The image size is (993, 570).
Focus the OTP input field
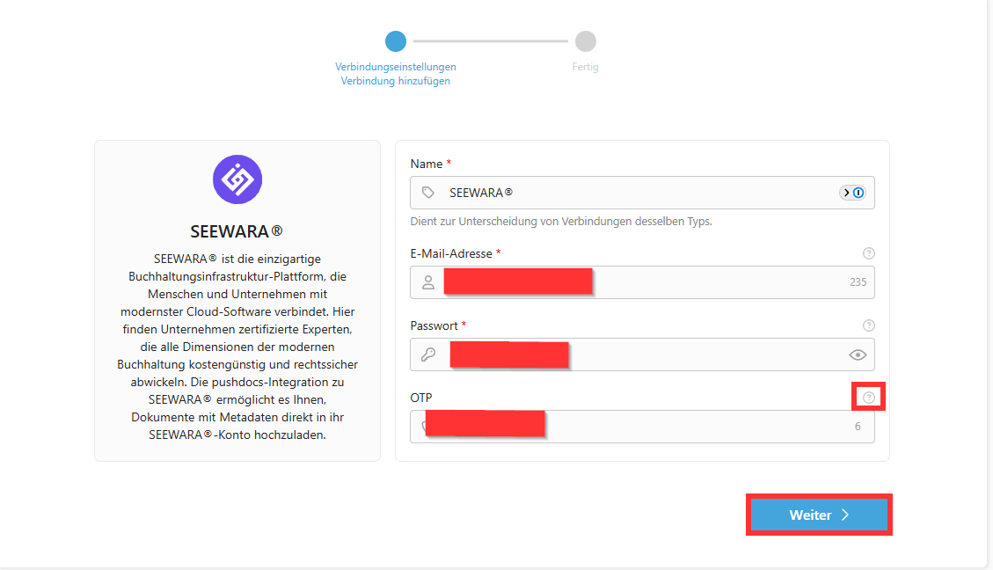(x=642, y=427)
